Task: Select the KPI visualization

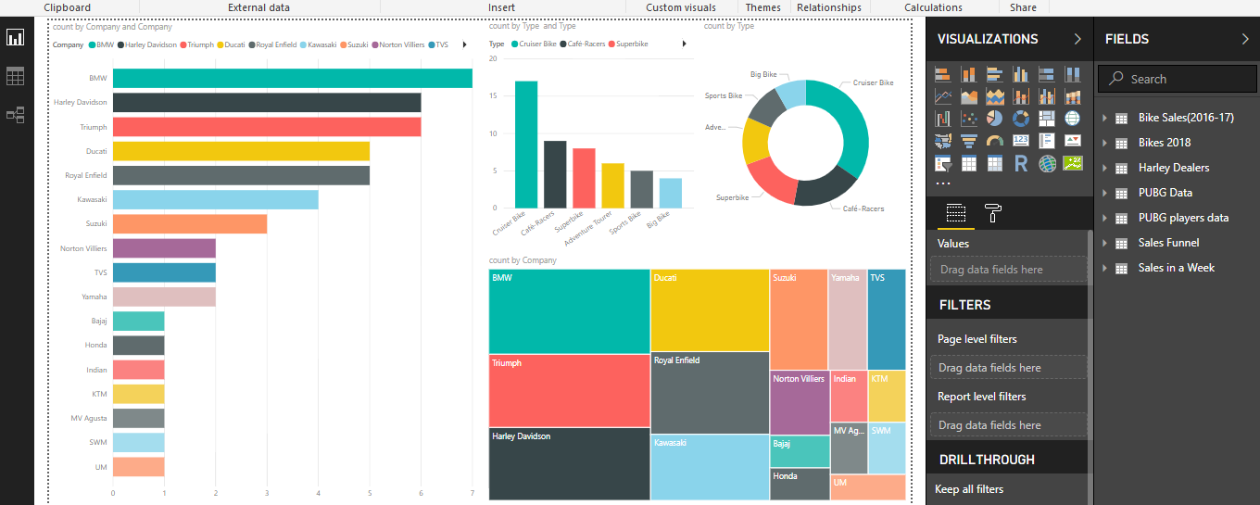Action: click(x=1073, y=141)
